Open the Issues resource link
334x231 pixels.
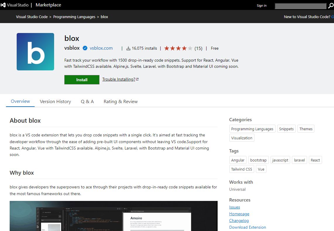pos(235,207)
